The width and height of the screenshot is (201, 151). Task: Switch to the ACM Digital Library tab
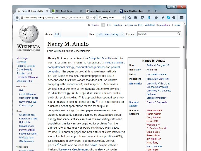click(x=67, y=11)
